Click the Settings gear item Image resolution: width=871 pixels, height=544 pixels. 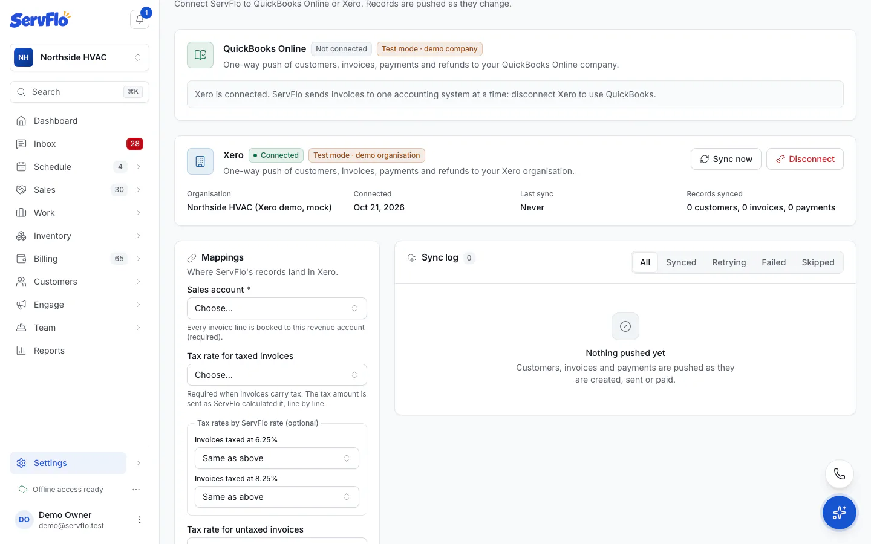click(68, 463)
